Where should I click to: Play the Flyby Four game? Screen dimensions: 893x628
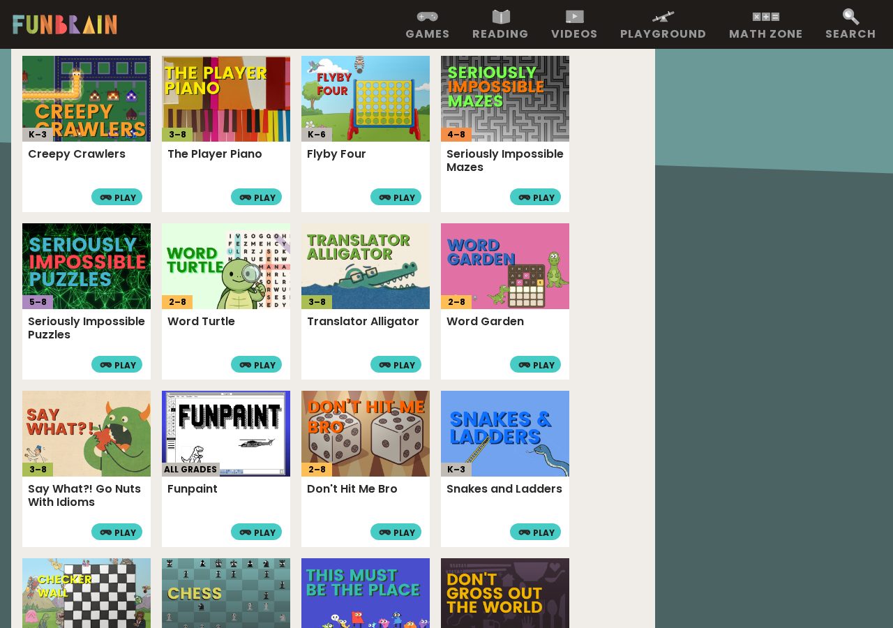pyautogui.click(x=396, y=197)
